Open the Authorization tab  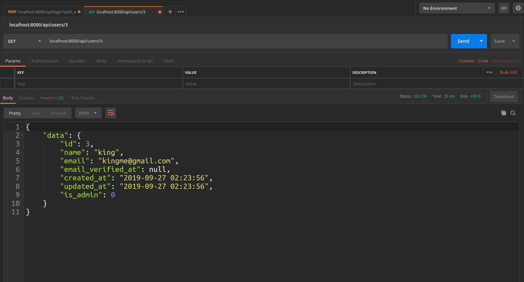click(x=44, y=61)
